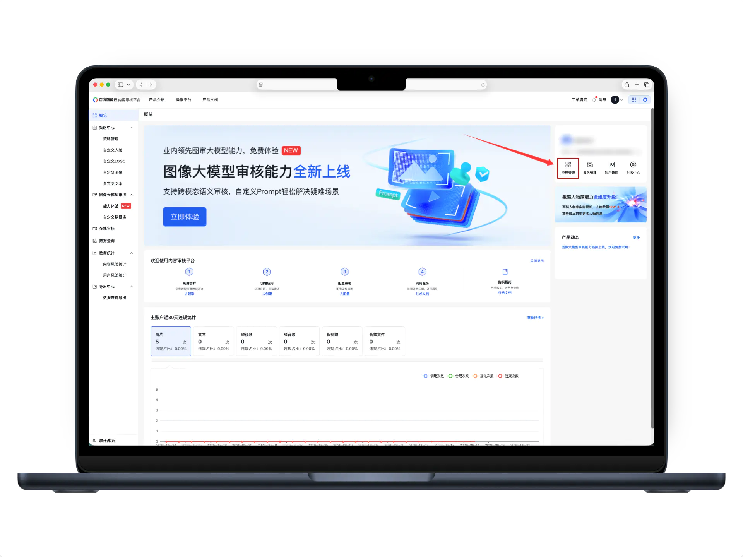Screen dimensions: 743x557
Task: Open the user account dropdown chevron
Action: (x=621, y=100)
